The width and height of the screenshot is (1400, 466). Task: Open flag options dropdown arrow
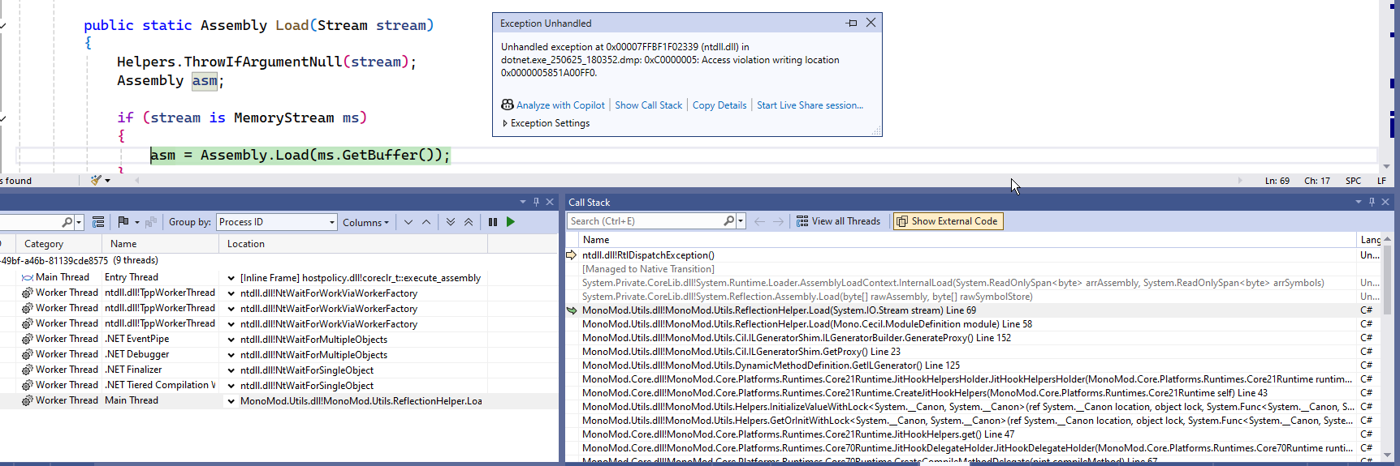pos(137,222)
